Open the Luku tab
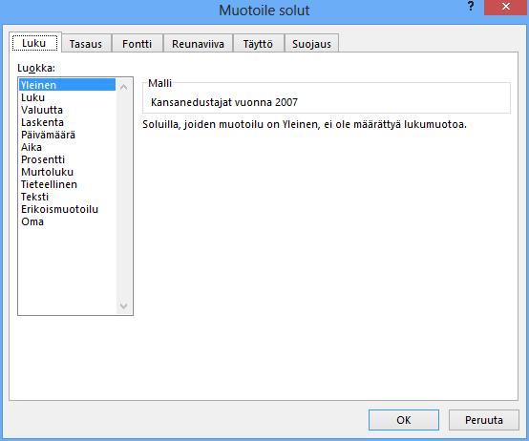The height and width of the screenshot is (441, 529). pos(35,43)
